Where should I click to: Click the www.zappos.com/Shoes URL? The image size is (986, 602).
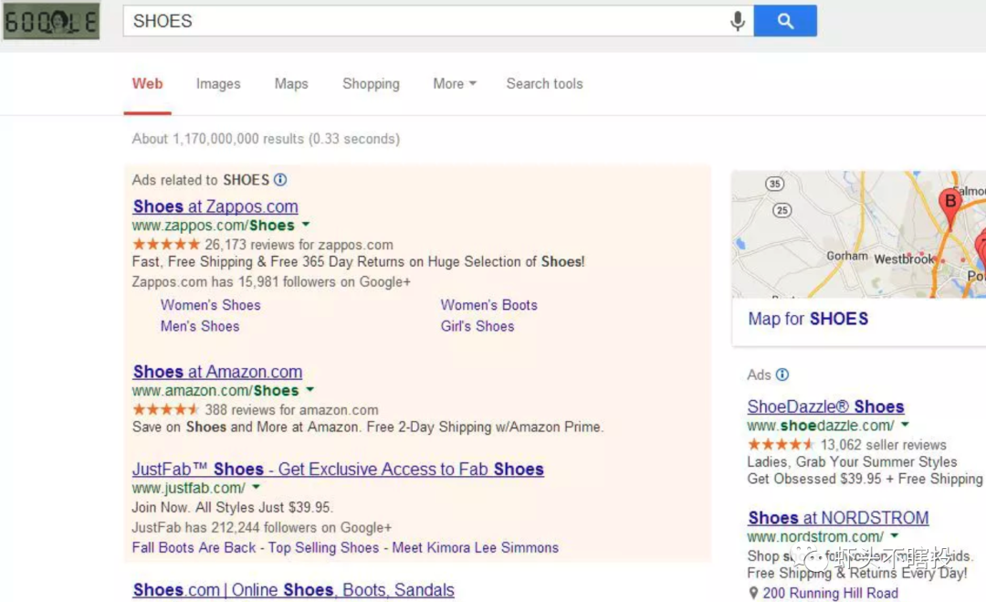click(x=213, y=226)
